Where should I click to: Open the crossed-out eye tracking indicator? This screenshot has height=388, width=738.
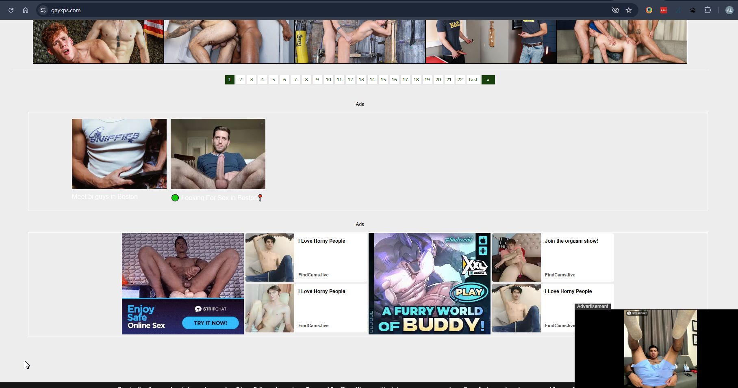pyautogui.click(x=616, y=10)
